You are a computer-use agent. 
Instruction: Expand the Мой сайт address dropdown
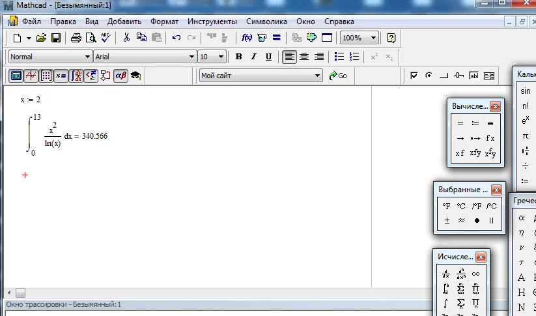click(317, 76)
